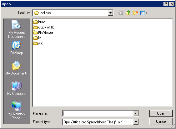Select the Copy of lib folder
Viewport: 176px width, 129px height.
pos(44,27)
